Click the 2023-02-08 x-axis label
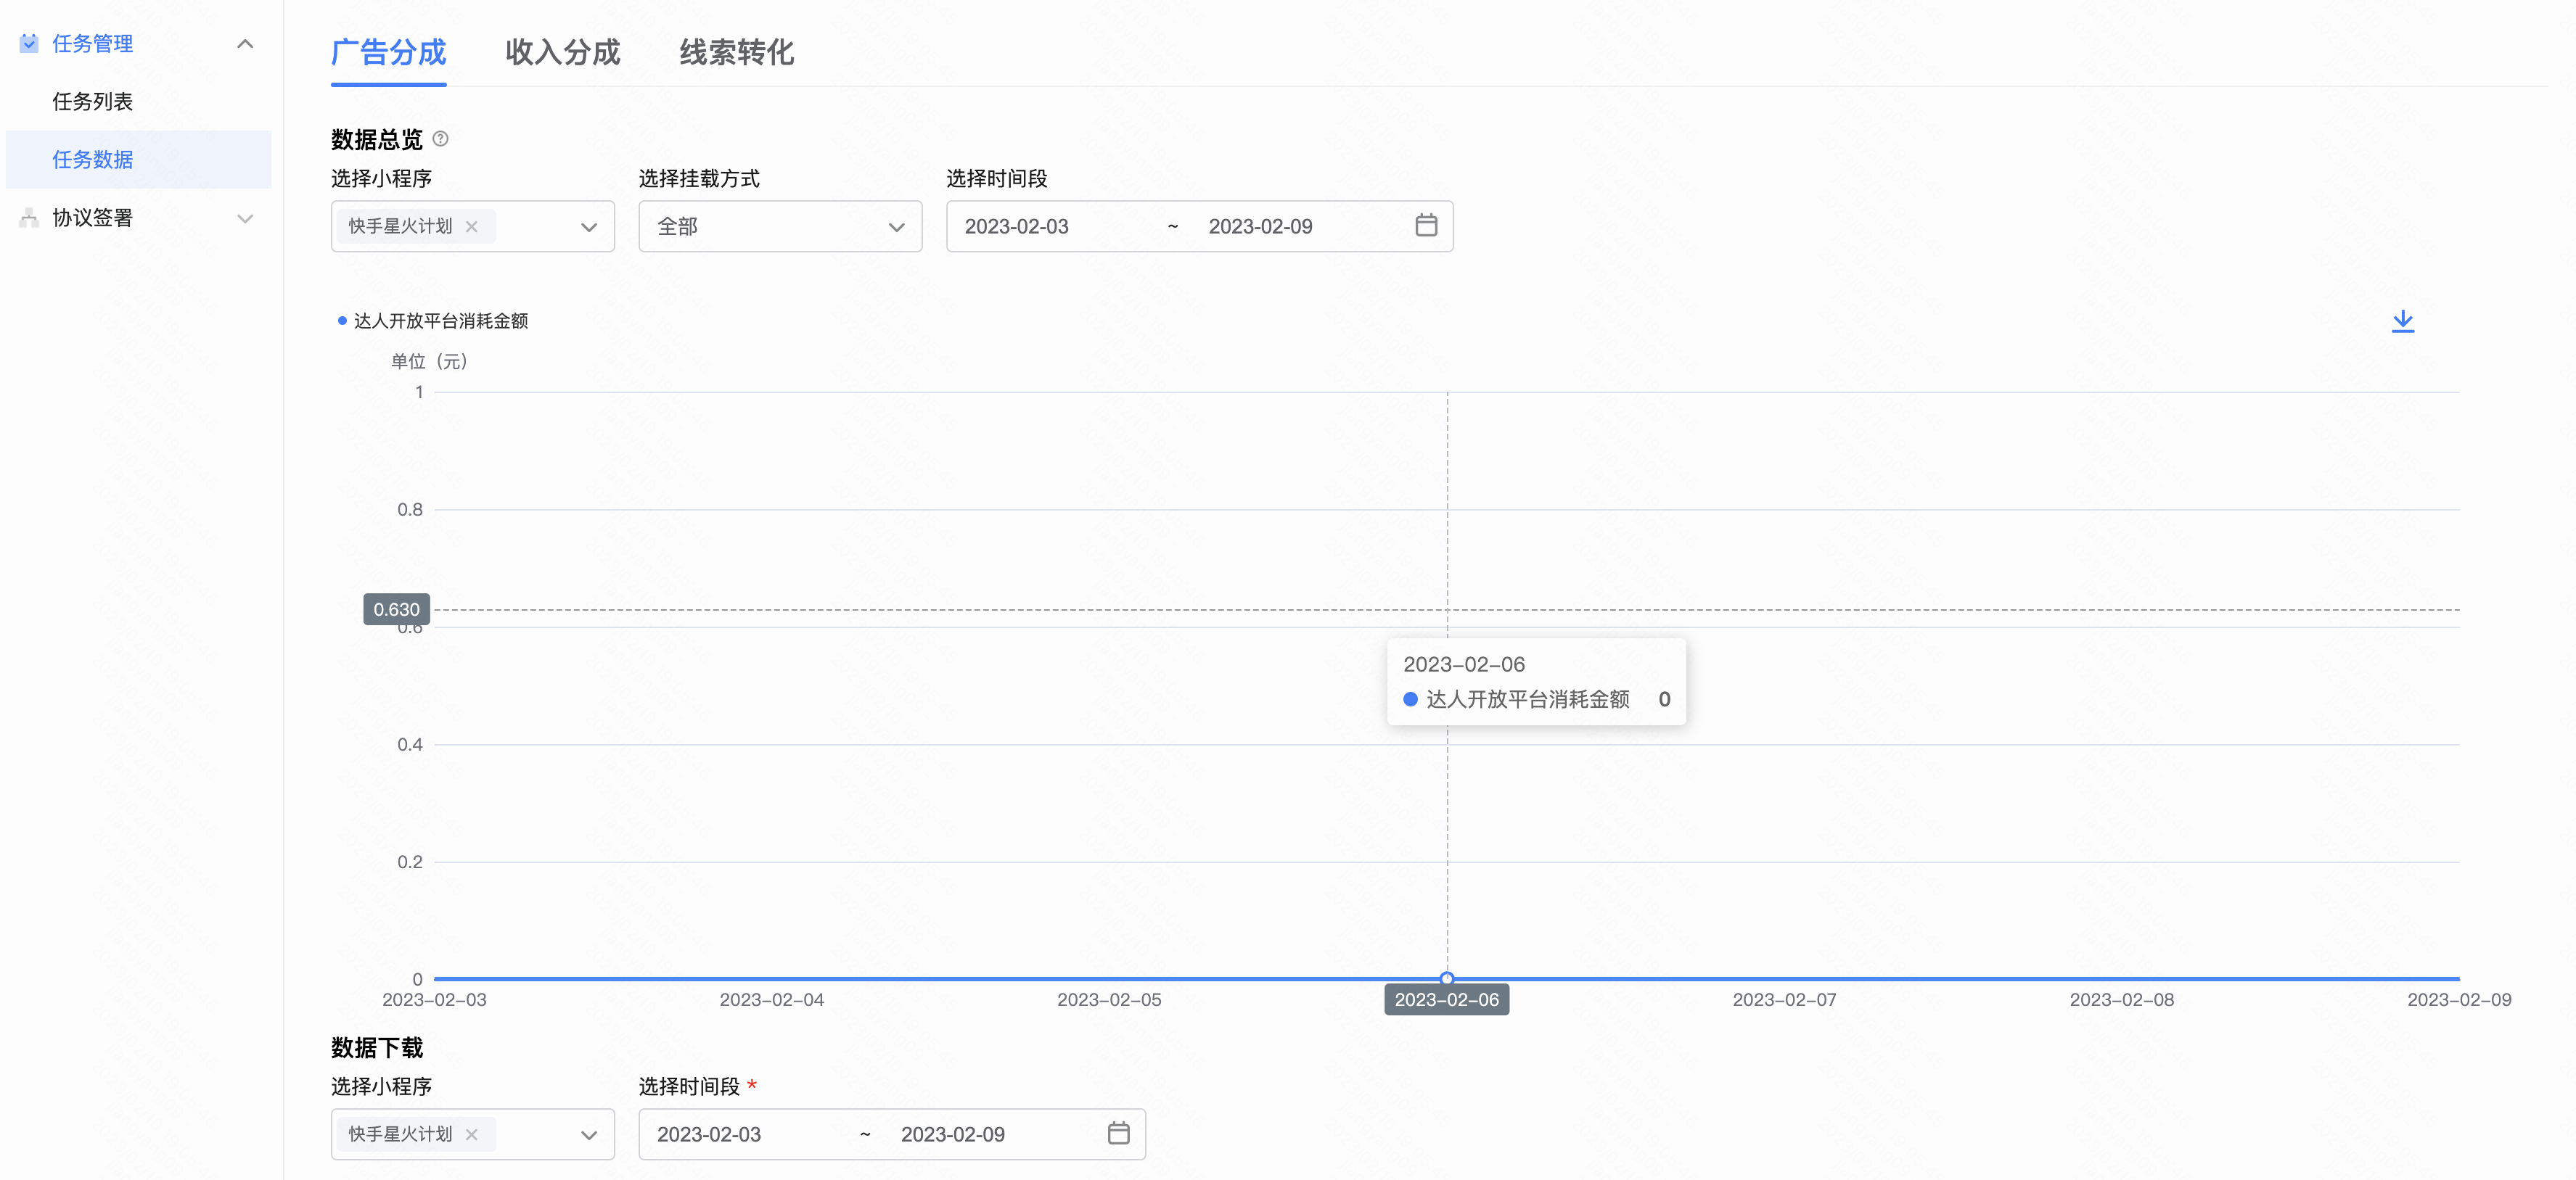 pyautogui.click(x=2121, y=999)
